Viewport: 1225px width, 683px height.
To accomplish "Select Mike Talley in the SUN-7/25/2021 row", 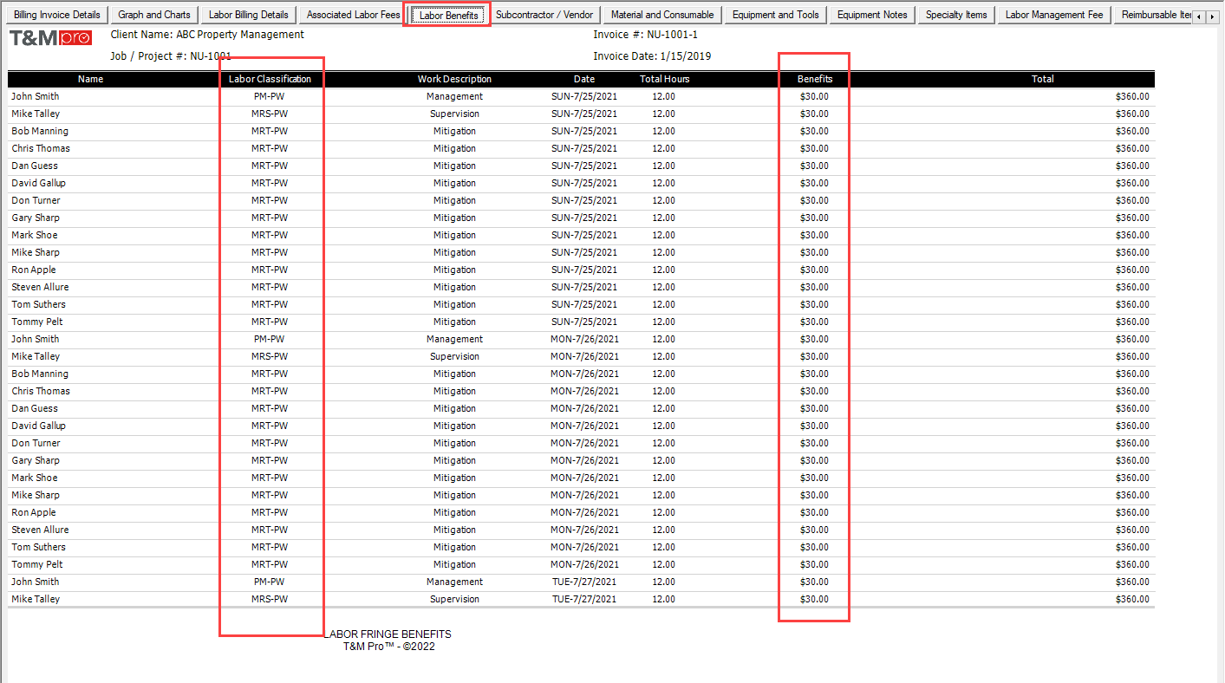I will click(x=36, y=114).
